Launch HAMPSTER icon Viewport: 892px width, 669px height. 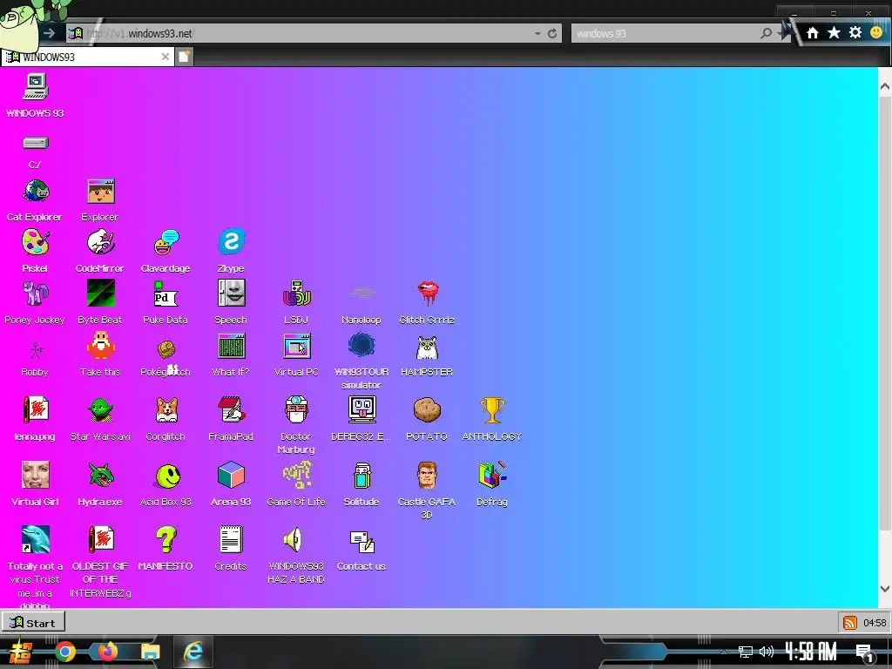click(427, 348)
